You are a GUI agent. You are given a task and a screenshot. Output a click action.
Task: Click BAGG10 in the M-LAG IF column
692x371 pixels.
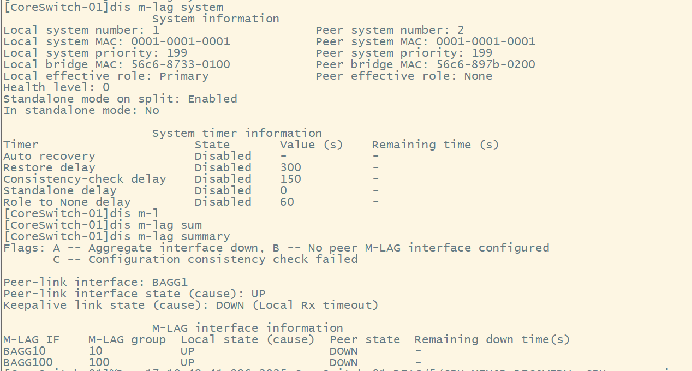coord(25,351)
